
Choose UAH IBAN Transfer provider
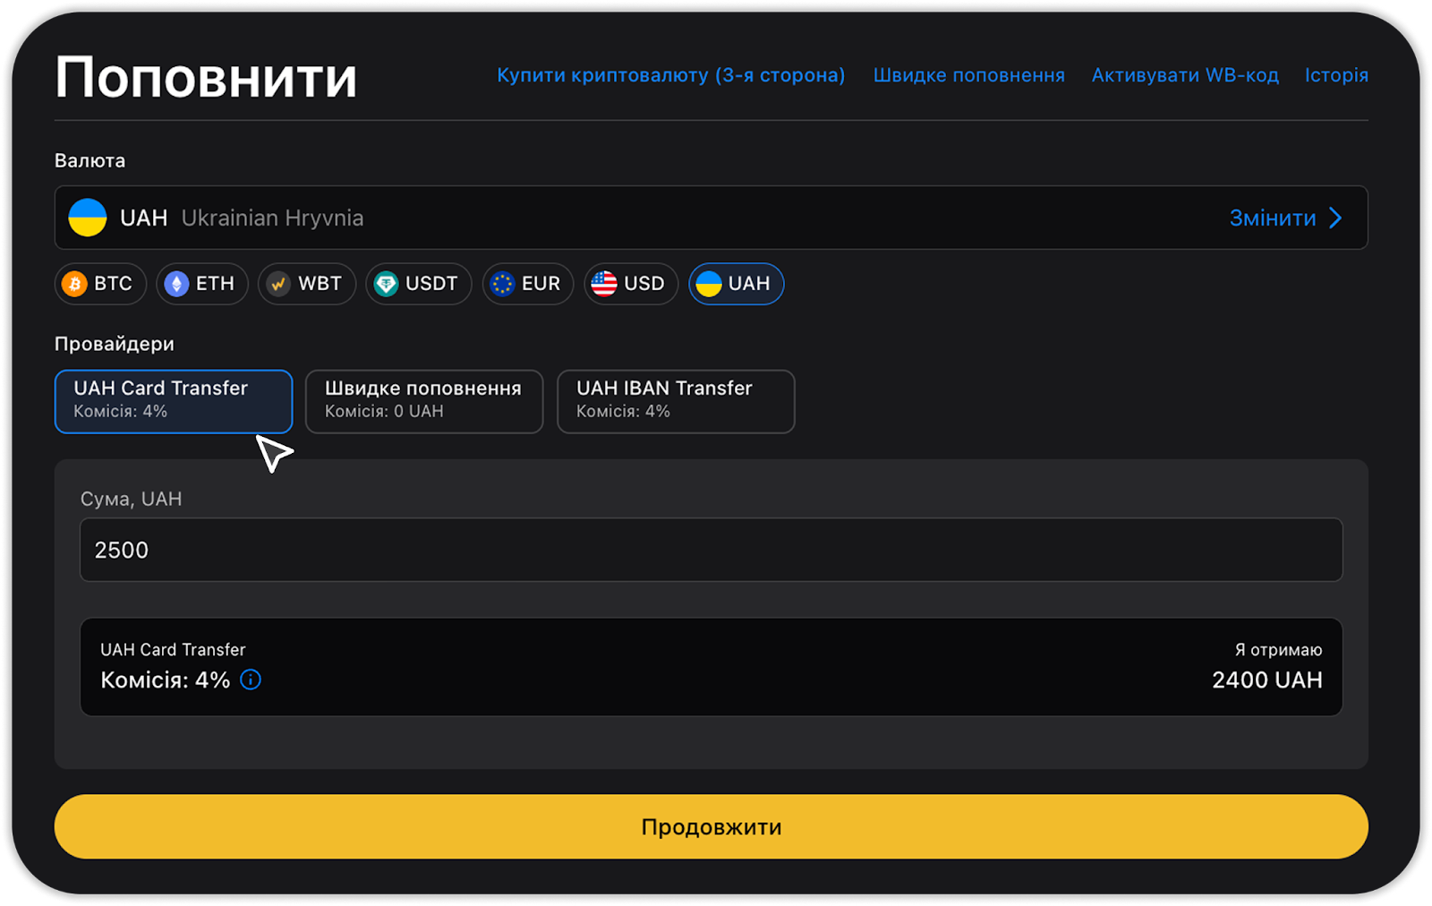676,401
